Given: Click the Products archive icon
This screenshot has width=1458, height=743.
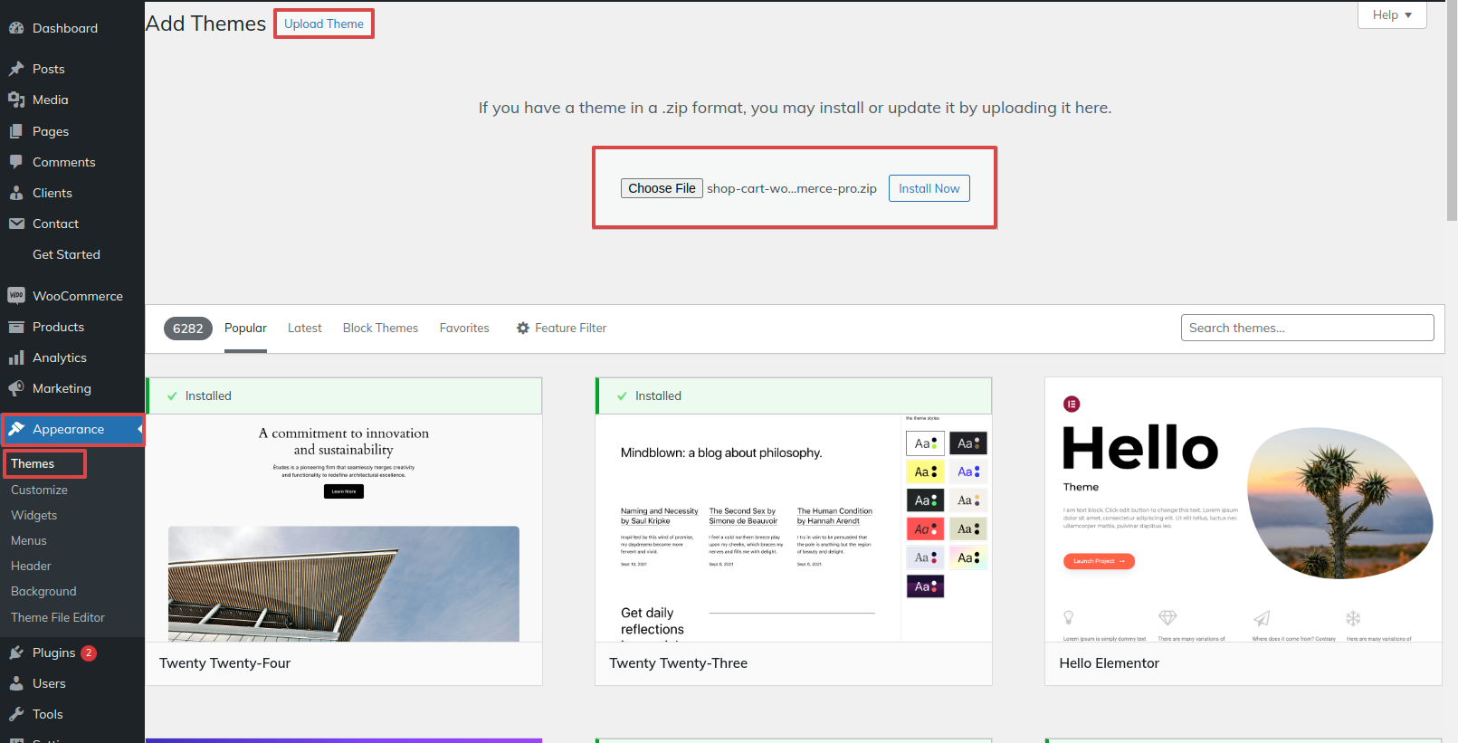Looking at the screenshot, I should pos(16,327).
